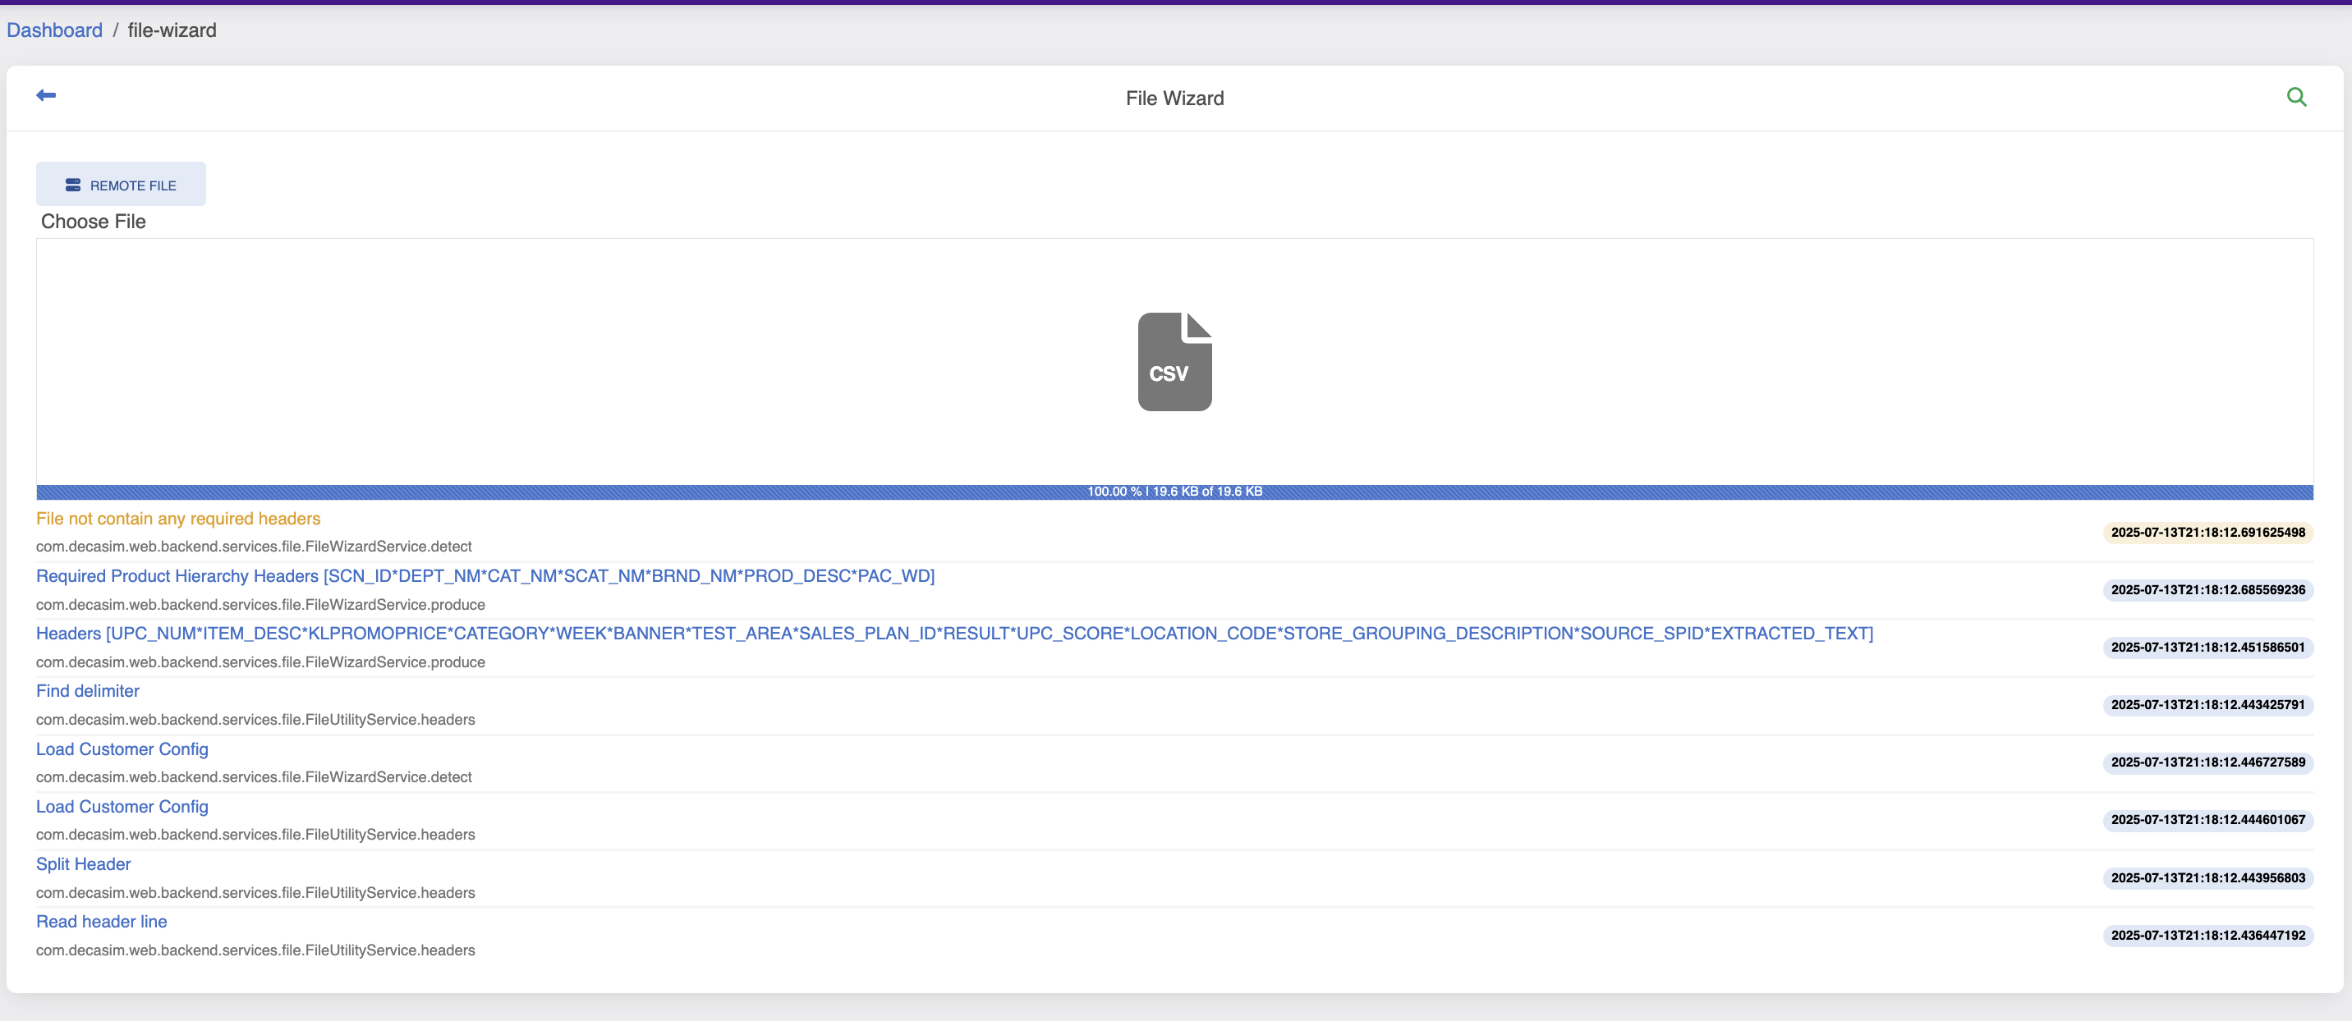2352x1021 pixels.
Task: Click FileUtilityService.headers text under Find delimiter
Action: click(x=255, y=720)
